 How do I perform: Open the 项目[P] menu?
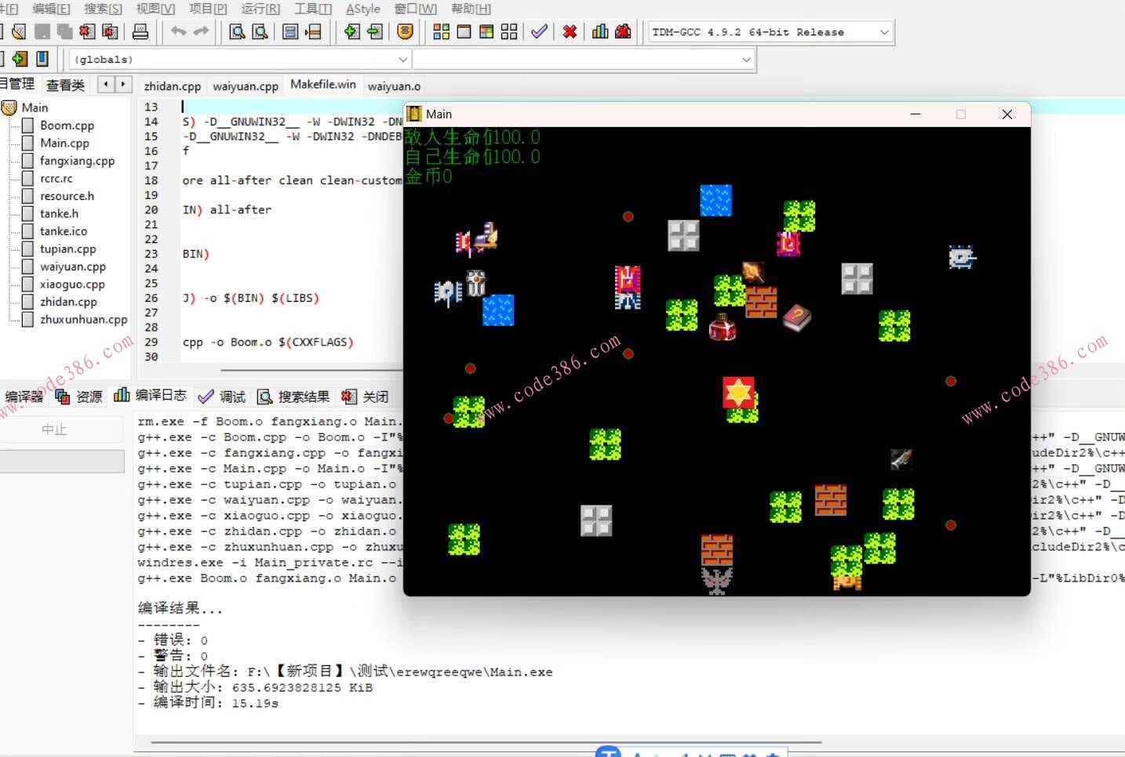(x=208, y=9)
